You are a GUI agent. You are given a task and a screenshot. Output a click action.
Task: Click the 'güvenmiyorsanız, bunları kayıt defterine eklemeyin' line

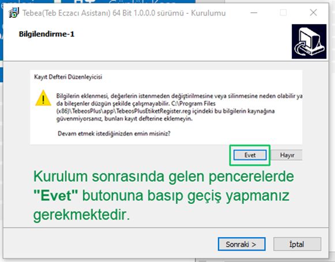125,119
